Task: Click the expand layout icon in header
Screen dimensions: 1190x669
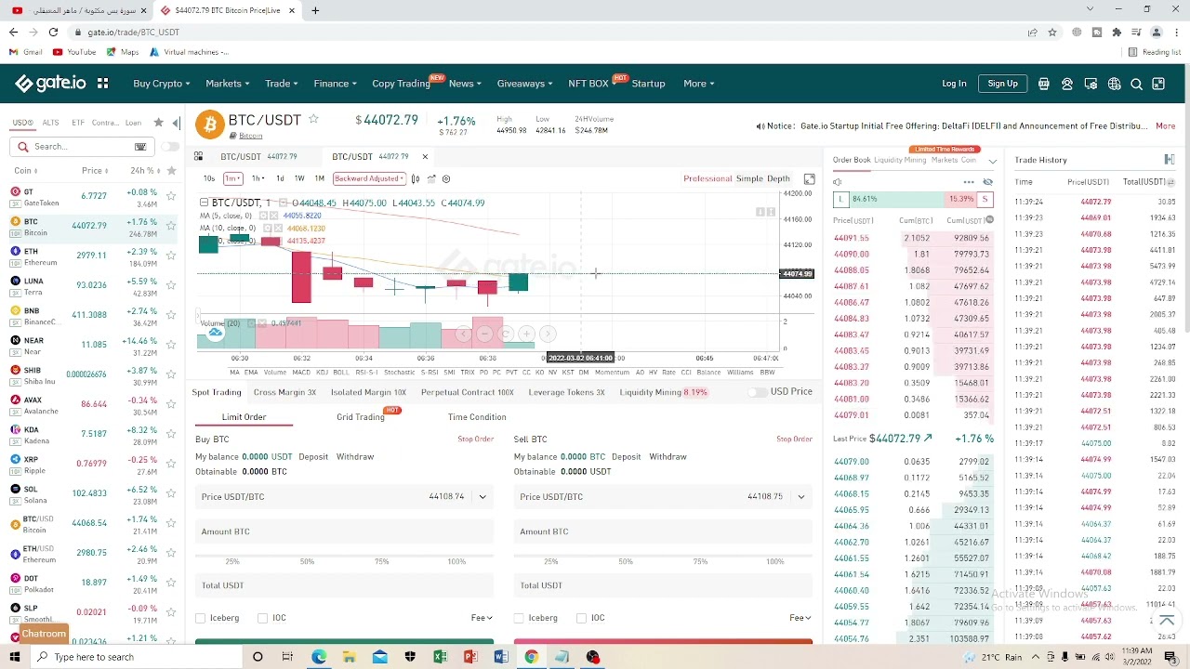Action: click(x=1158, y=84)
